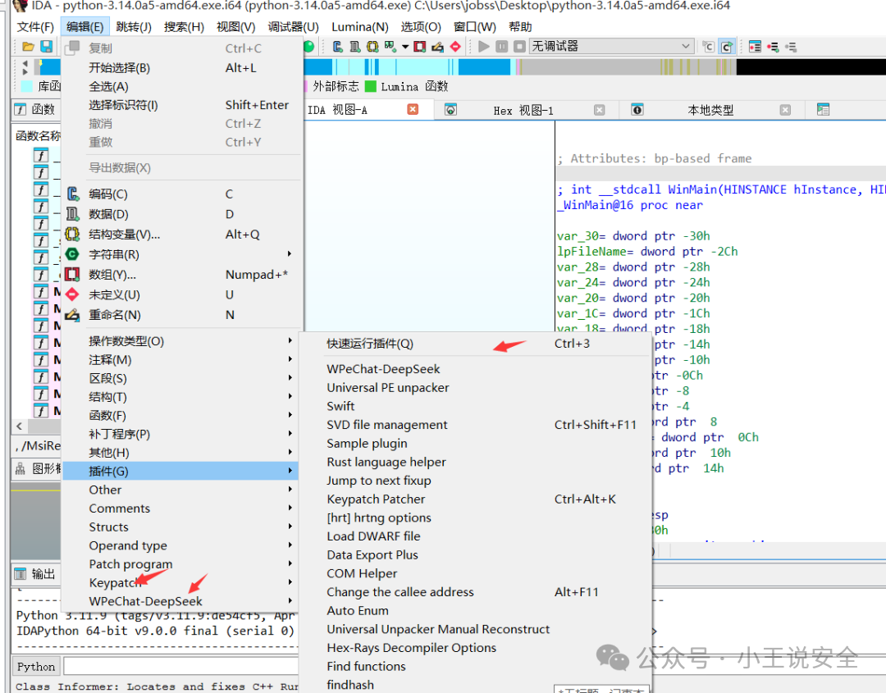Click the red rename toolbar icon
The width and height of the screenshot is (886, 693).
(437, 46)
